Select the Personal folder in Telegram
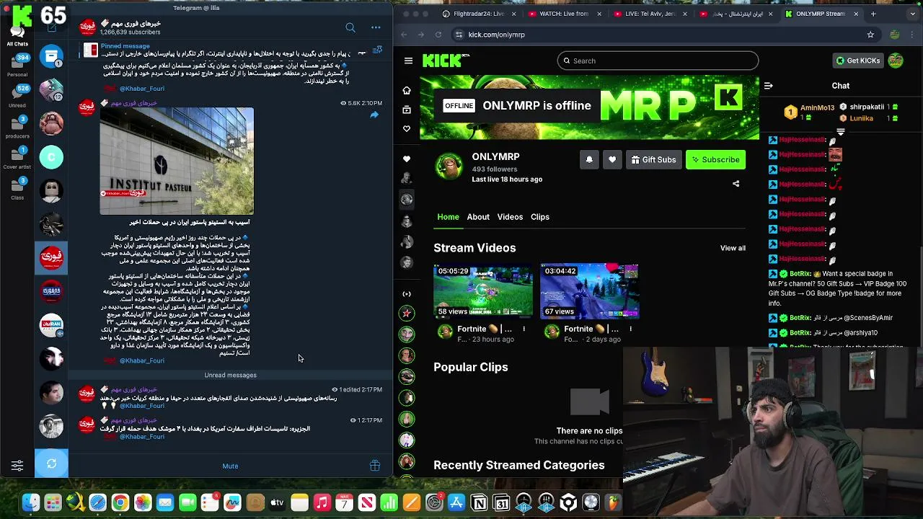Image resolution: width=923 pixels, height=519 pixels. coord(17,65)
